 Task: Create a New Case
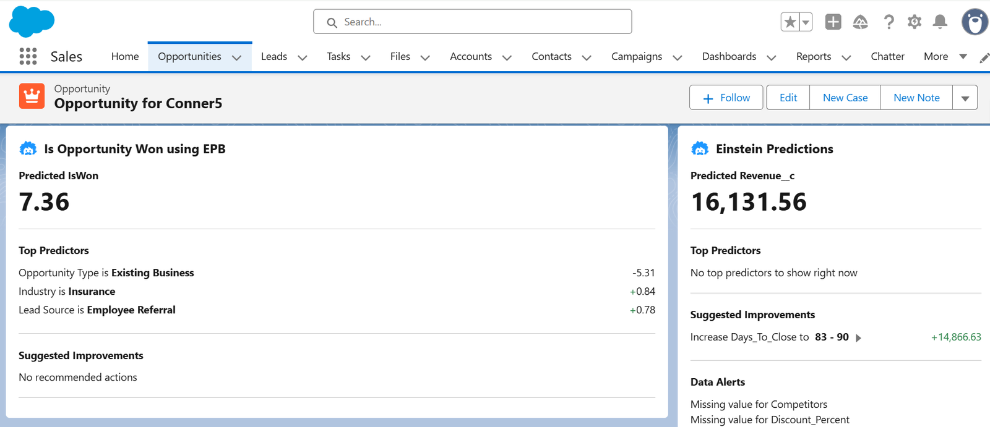[x=845, y=98]
